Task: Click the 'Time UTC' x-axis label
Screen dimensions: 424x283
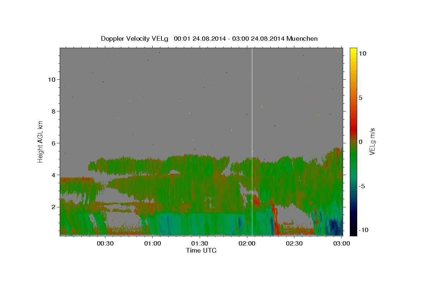Action: [x=201, y=250]
